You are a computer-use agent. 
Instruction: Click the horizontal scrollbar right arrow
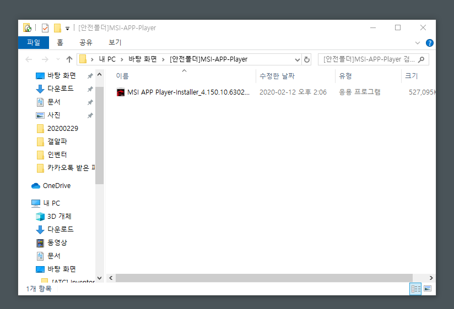pos(431,278)
